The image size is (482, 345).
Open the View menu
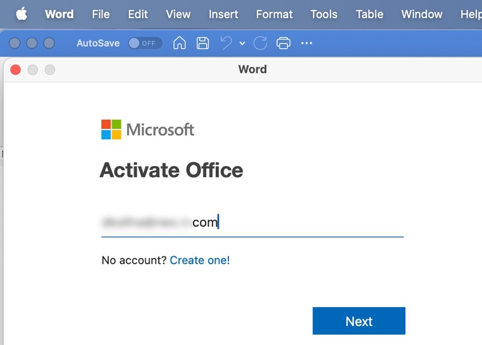[178, 14]
